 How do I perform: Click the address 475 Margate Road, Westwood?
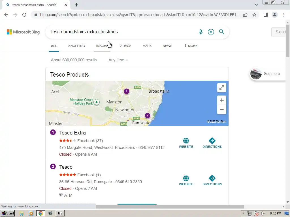(97, 147)
